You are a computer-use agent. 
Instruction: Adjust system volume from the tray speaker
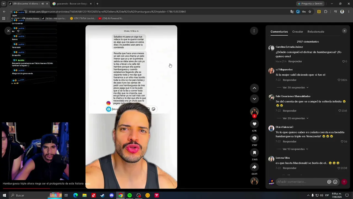(x=322, y=195)
